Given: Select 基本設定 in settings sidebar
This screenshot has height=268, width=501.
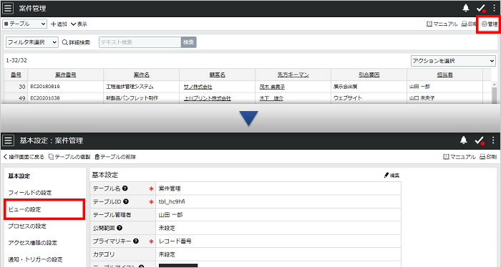Looking at the screenshot, I should point(19,176).
